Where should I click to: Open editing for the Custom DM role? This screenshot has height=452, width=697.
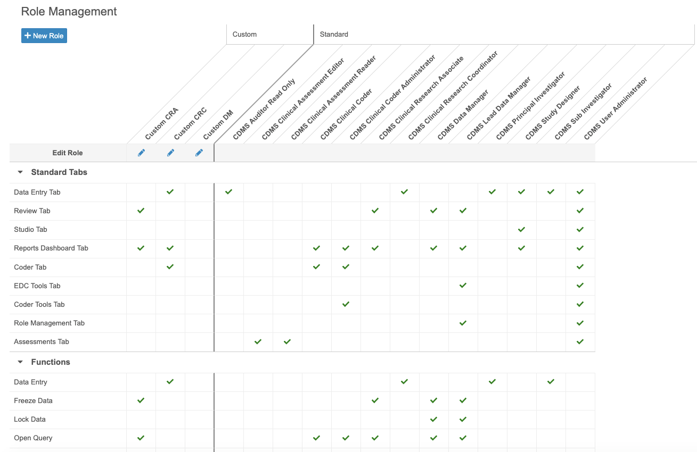tap(199, 153)
